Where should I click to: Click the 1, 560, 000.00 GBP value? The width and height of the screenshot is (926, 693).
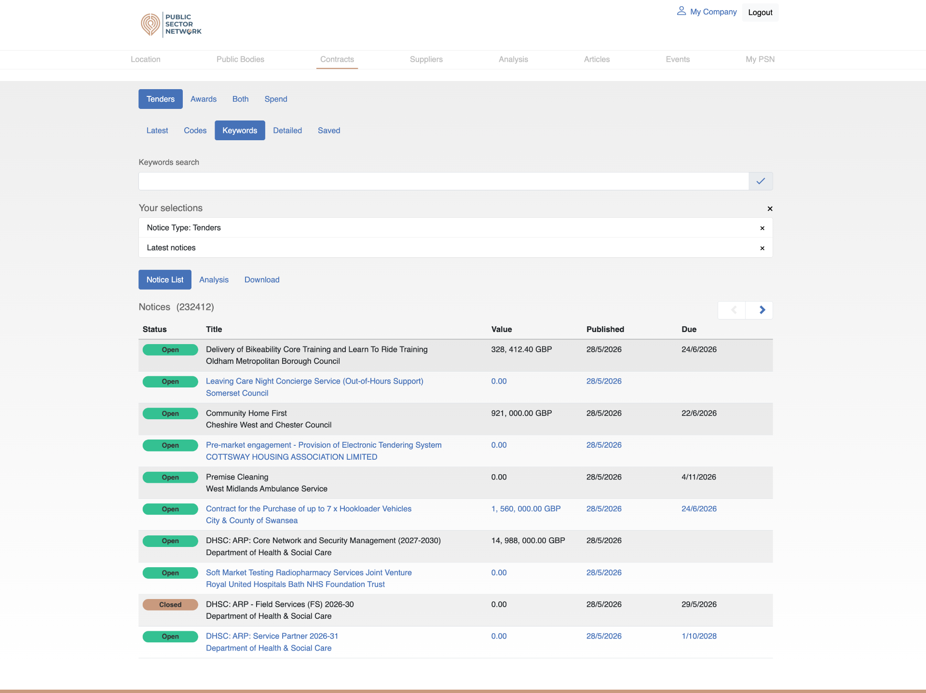click(526, 509)
